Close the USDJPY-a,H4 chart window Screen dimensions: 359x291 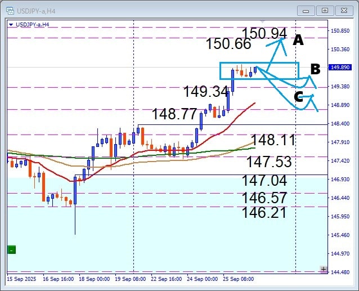click(343, 10)
